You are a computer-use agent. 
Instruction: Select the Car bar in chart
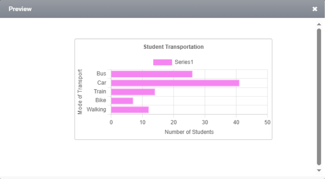[175, 83]
